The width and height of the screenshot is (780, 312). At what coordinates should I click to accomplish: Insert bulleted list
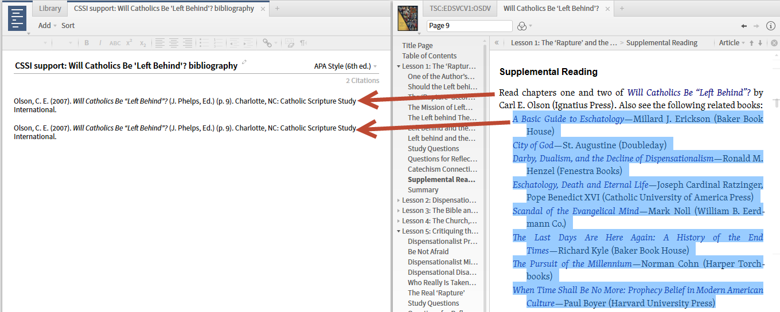(x=203, y=43)
